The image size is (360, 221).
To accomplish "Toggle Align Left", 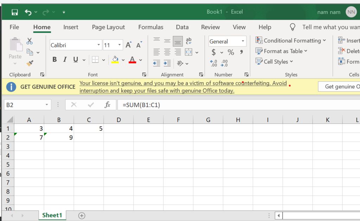I will click(156, 52).
